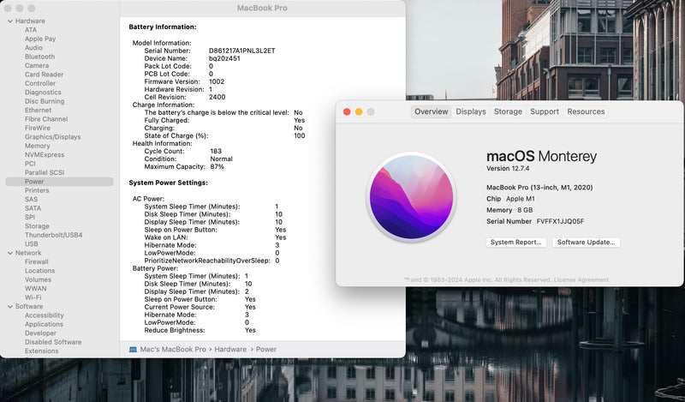The image size is (685, 402).
Task: Collapse the Network section disclosure triangle
Action: pyautogui.click(x=9, y=253)
